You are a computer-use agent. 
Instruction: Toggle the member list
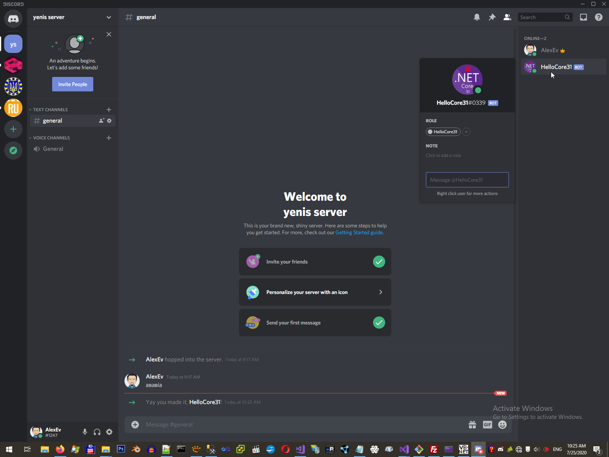507,17
